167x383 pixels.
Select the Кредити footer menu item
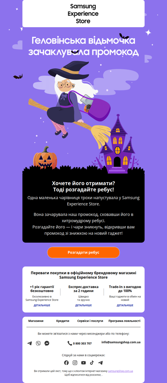(x=63, y=321)
